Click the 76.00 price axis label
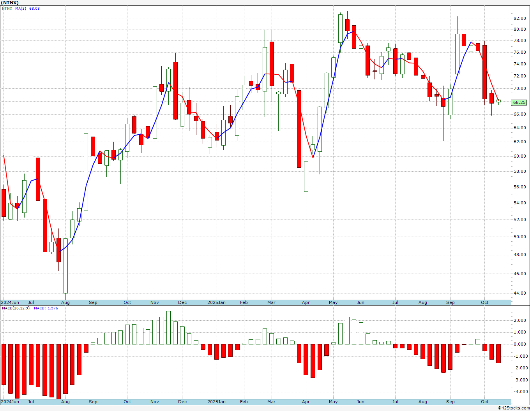 coord(520,52)
